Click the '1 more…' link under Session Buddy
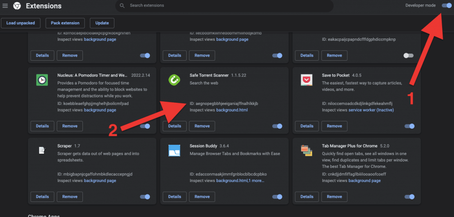Image resolution: width=454 pixels, height=217 pixels. (x=256, y=181)
